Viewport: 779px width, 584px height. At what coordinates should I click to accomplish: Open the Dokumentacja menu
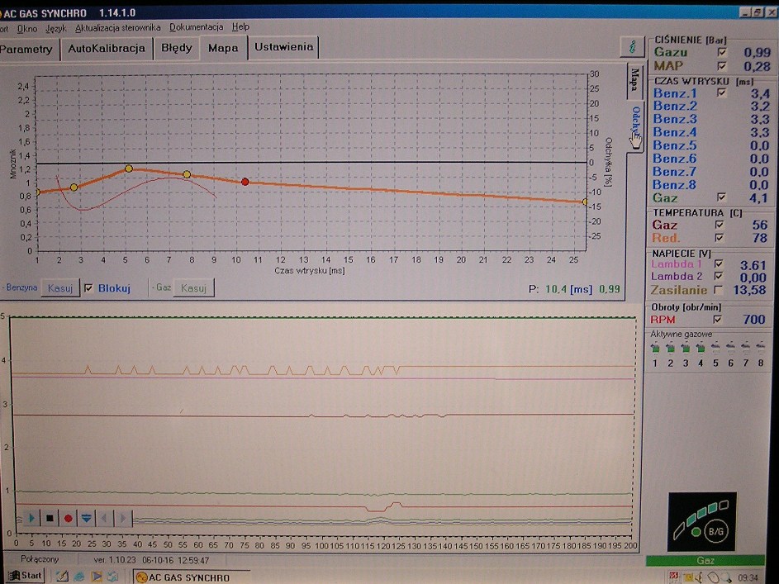tap(197, 27)
